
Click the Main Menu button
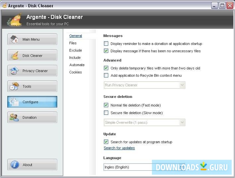pyautogui.click(x=32, y=39)
